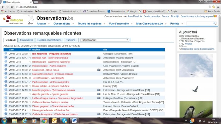
Task: Open info icon for Bihoreau gris row
Action: coord(6,61)
